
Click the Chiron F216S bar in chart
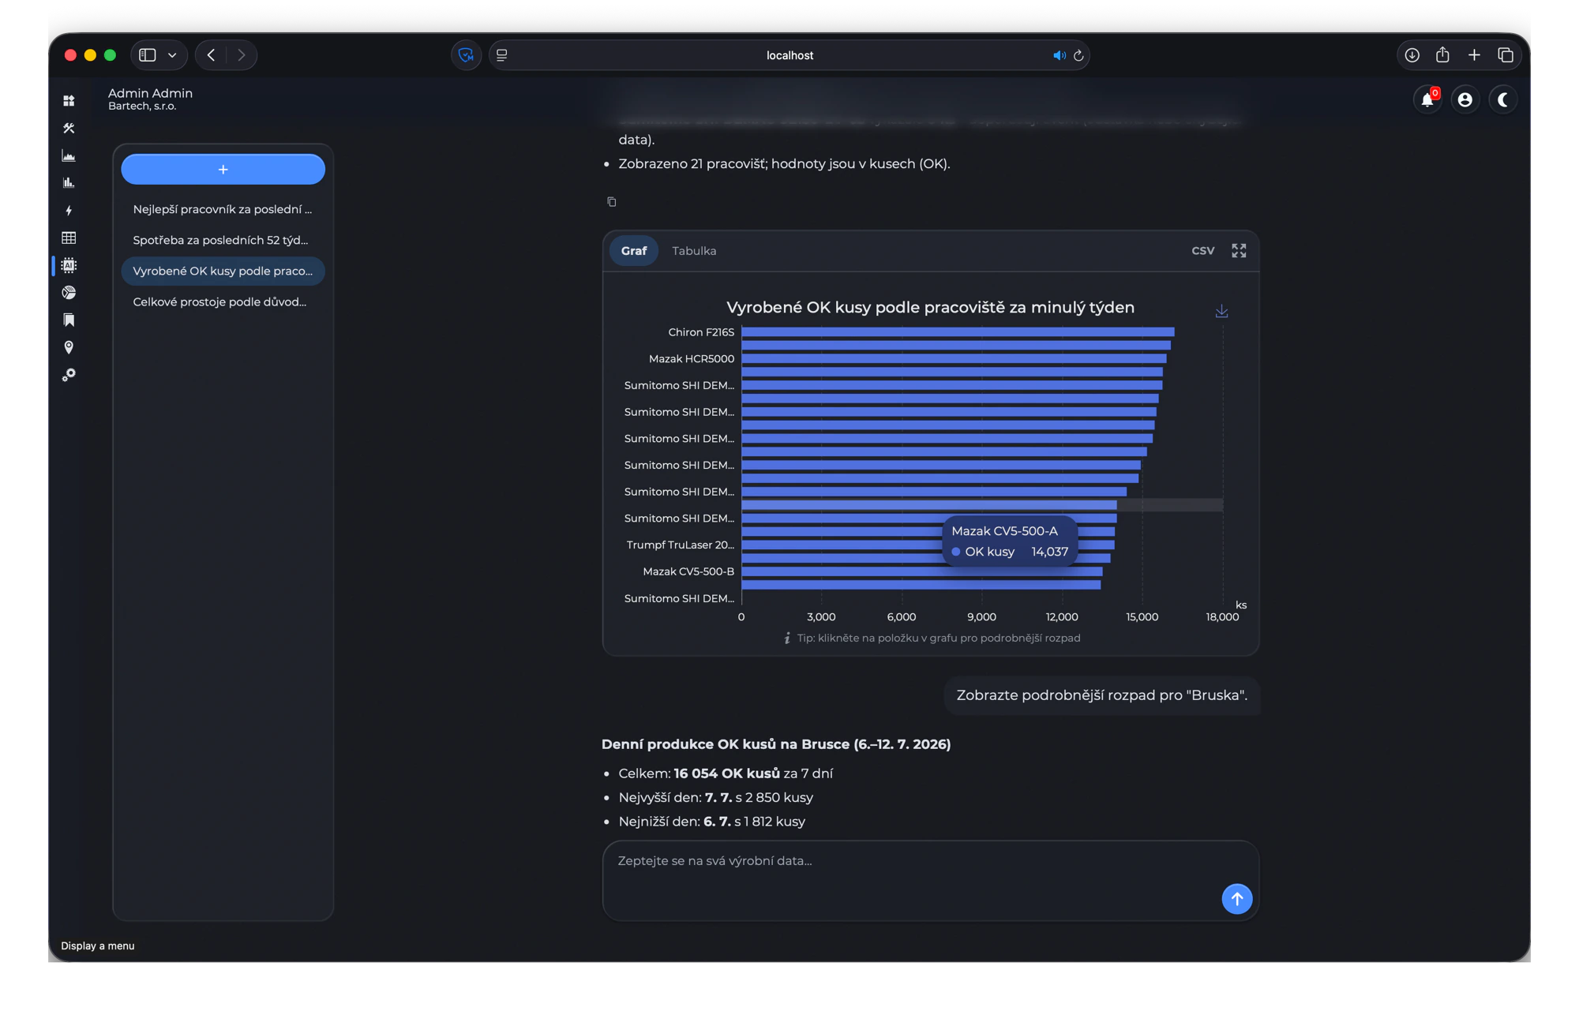click(x=958, y=332)
